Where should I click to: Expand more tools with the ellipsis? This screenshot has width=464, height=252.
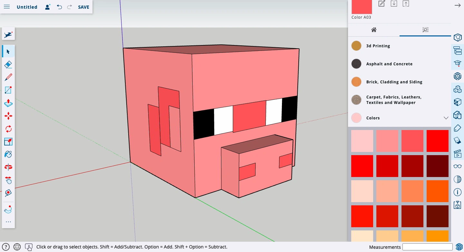(8, 221)
